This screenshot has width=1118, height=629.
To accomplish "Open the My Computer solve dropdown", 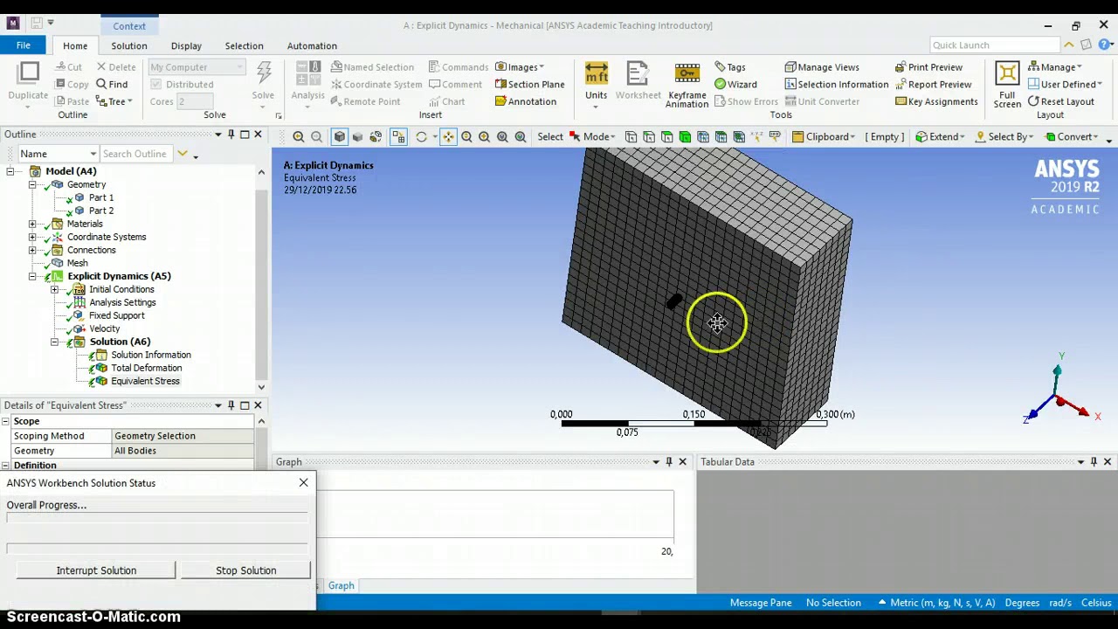I will point(196,67).
